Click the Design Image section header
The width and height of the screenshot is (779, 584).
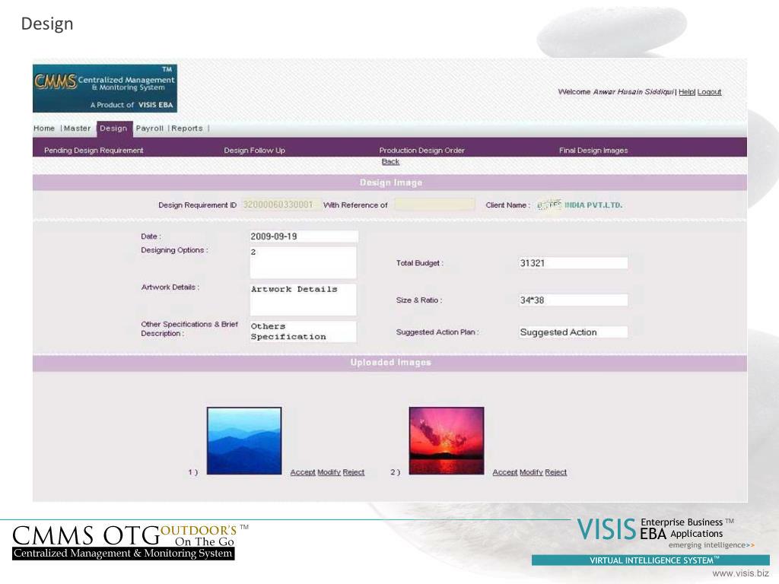tap(390, 182)
